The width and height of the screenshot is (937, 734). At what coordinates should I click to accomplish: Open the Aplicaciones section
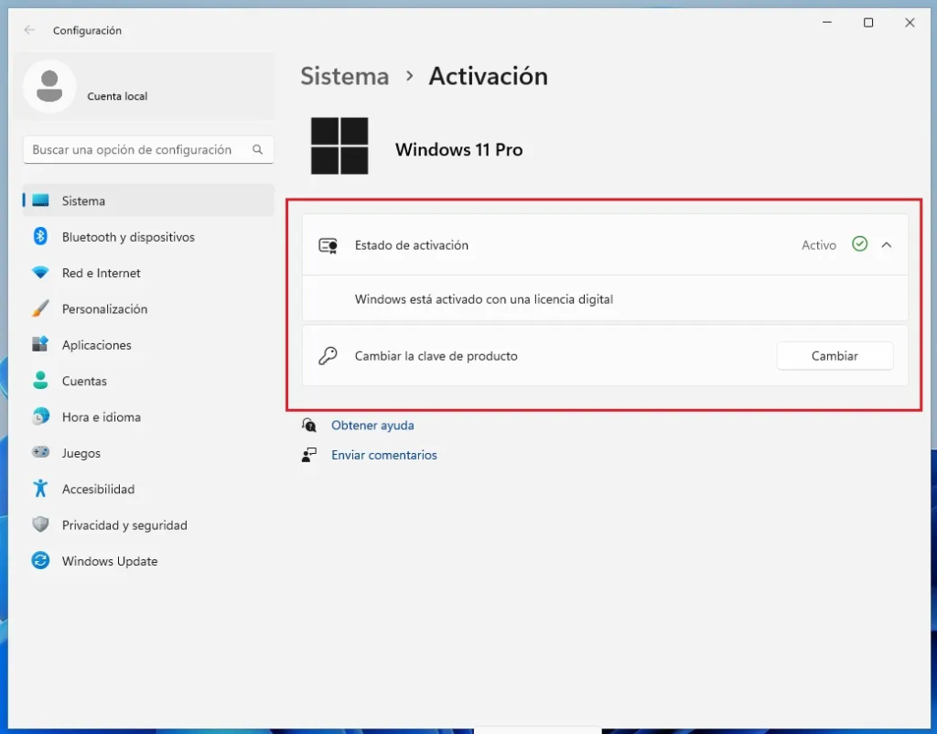97,345
